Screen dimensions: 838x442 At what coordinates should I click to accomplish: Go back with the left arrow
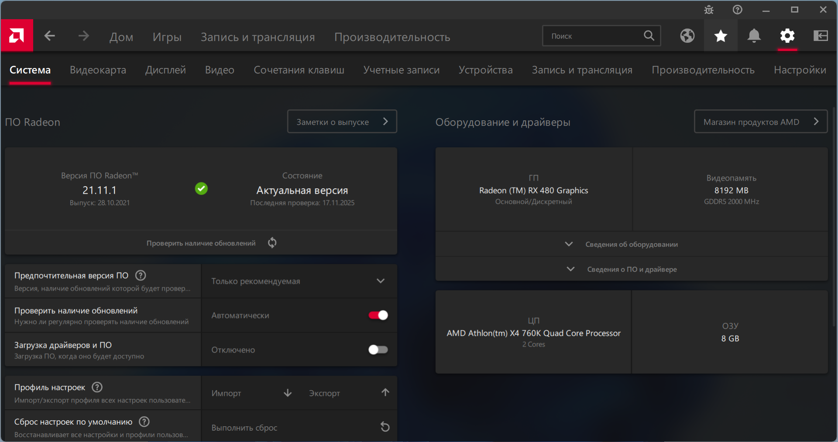click(50, 36)
